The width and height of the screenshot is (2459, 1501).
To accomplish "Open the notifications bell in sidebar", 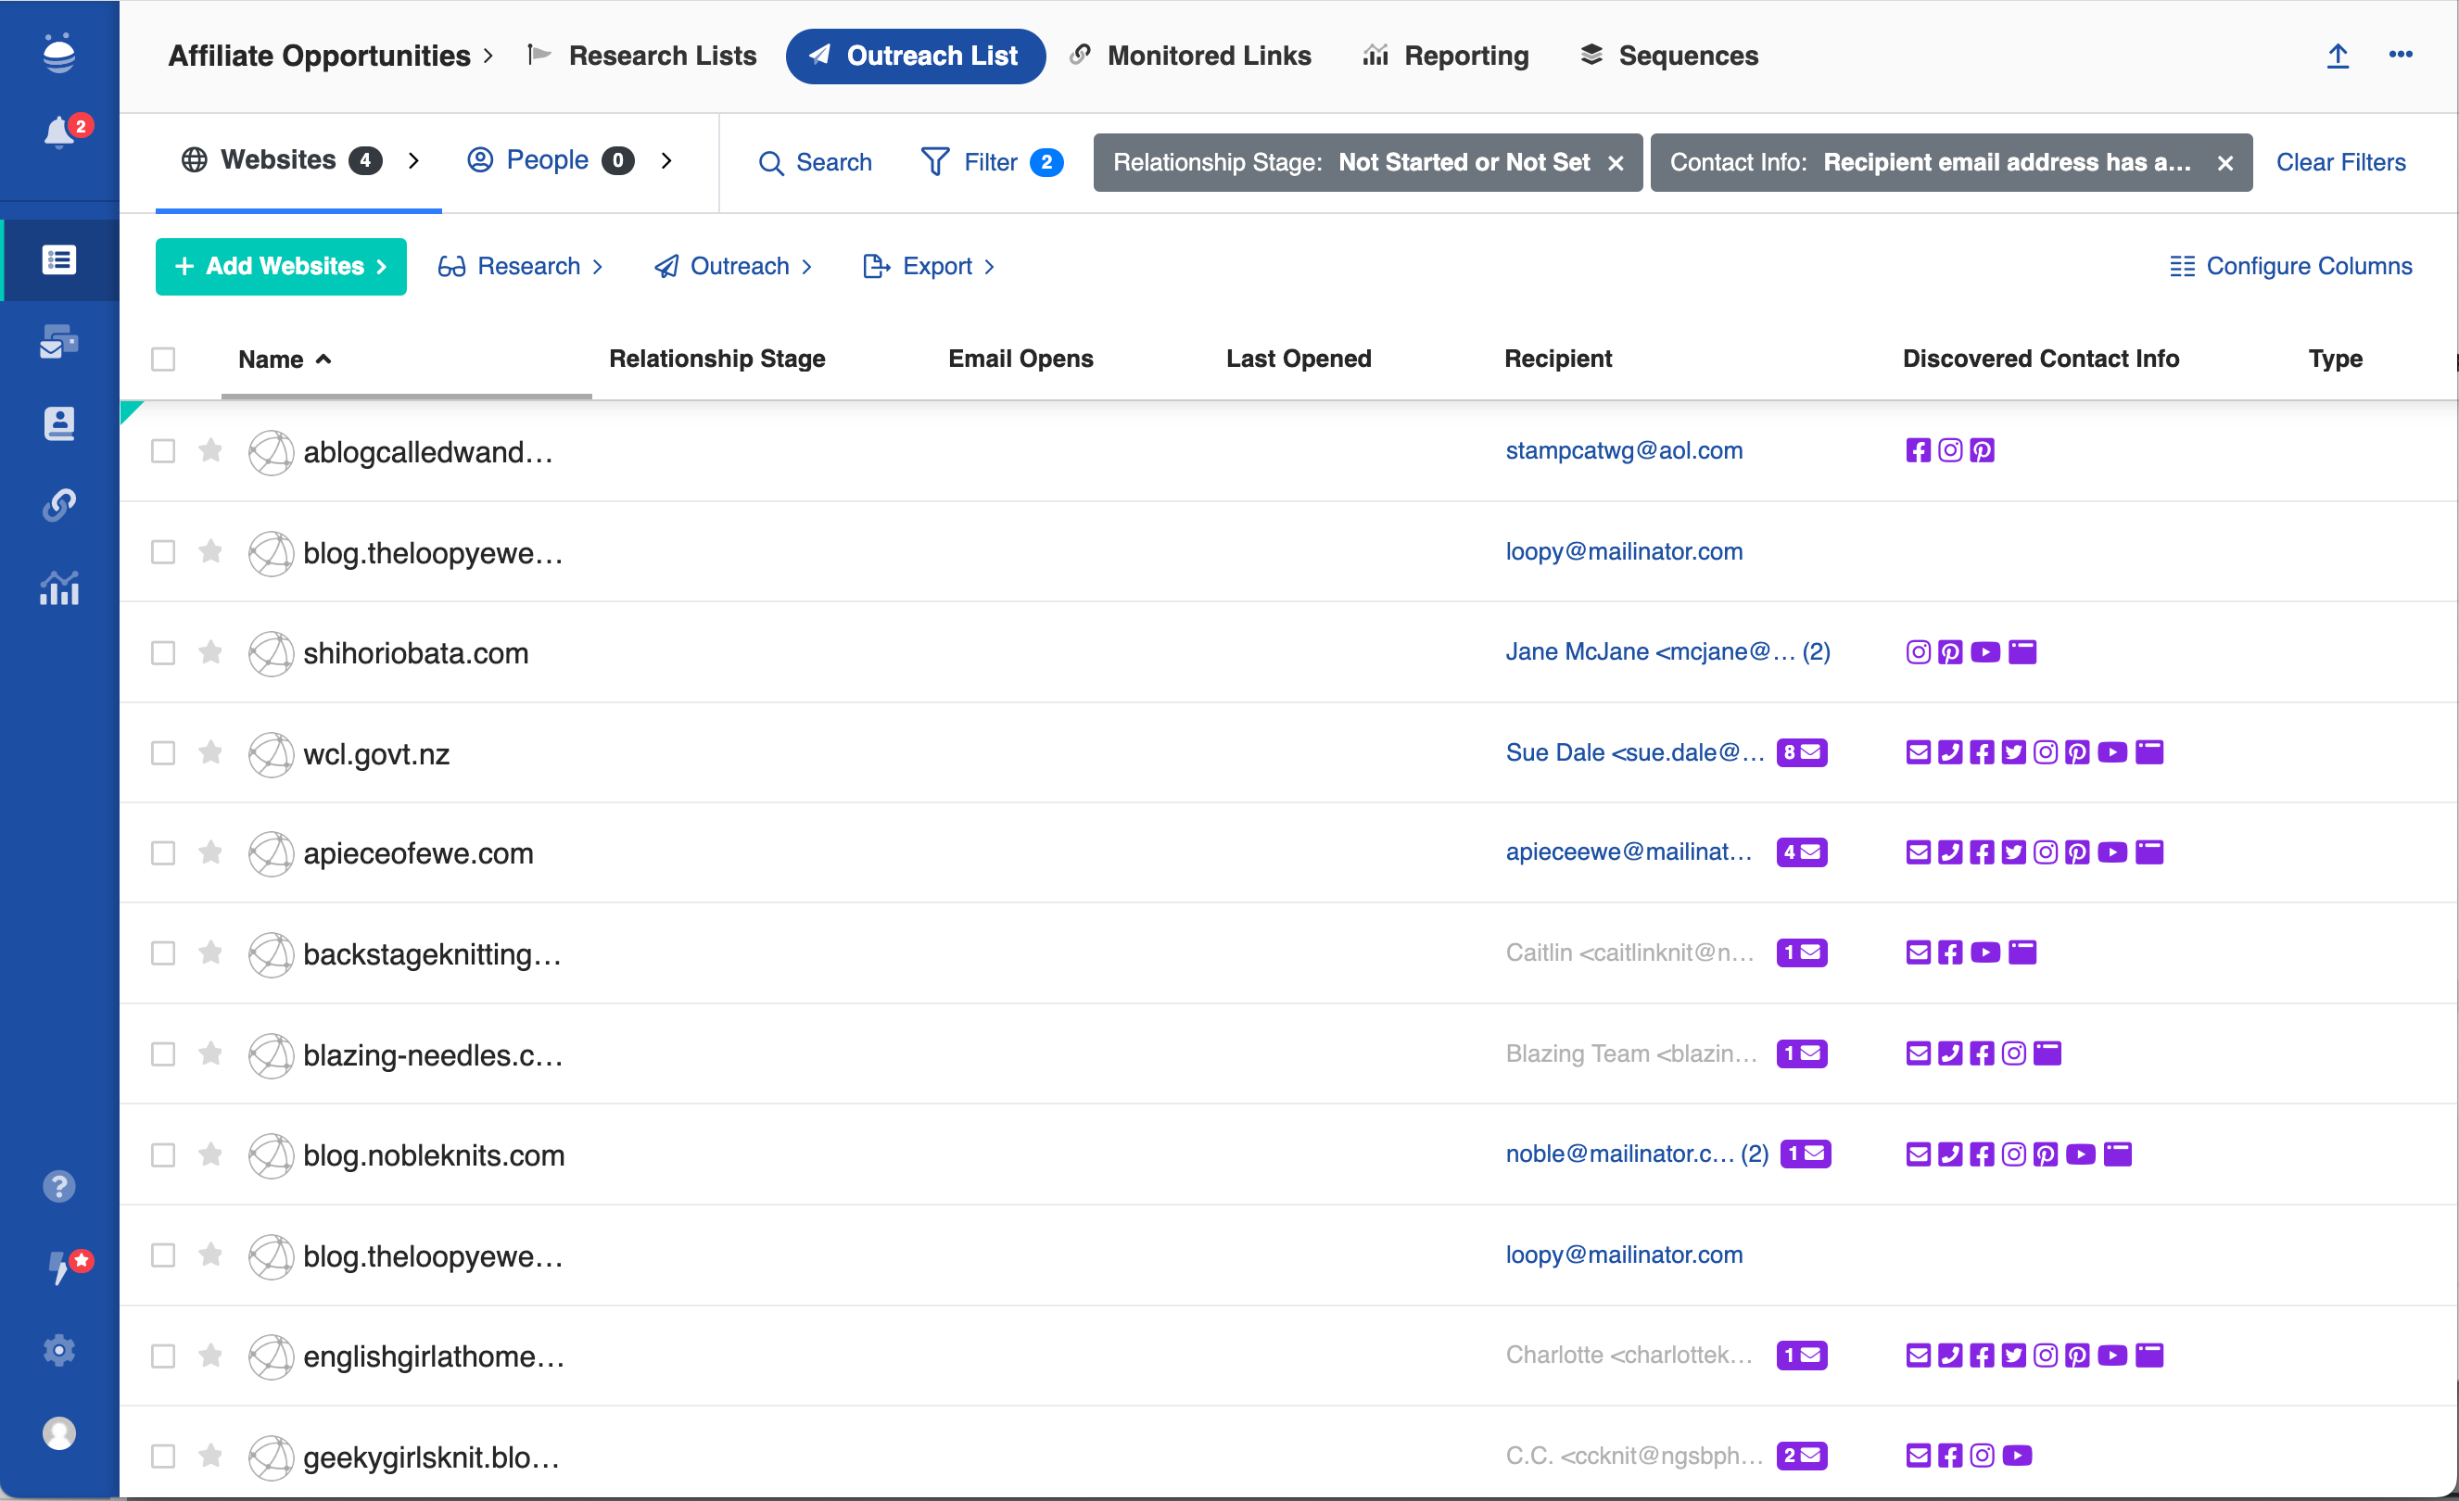I will [59, 132].
